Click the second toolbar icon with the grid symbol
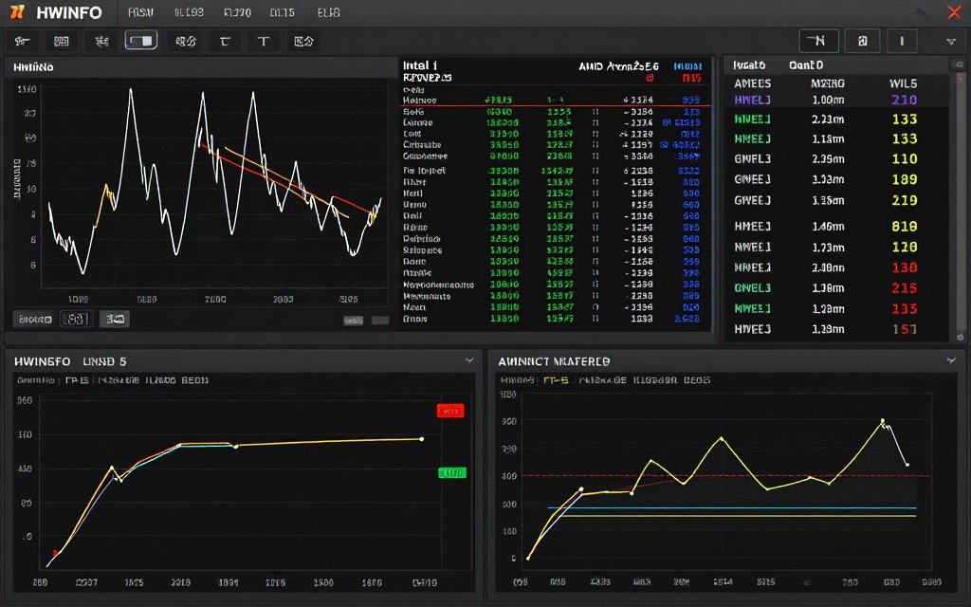This screenshot has height=607, width=971. coord(62,42)
